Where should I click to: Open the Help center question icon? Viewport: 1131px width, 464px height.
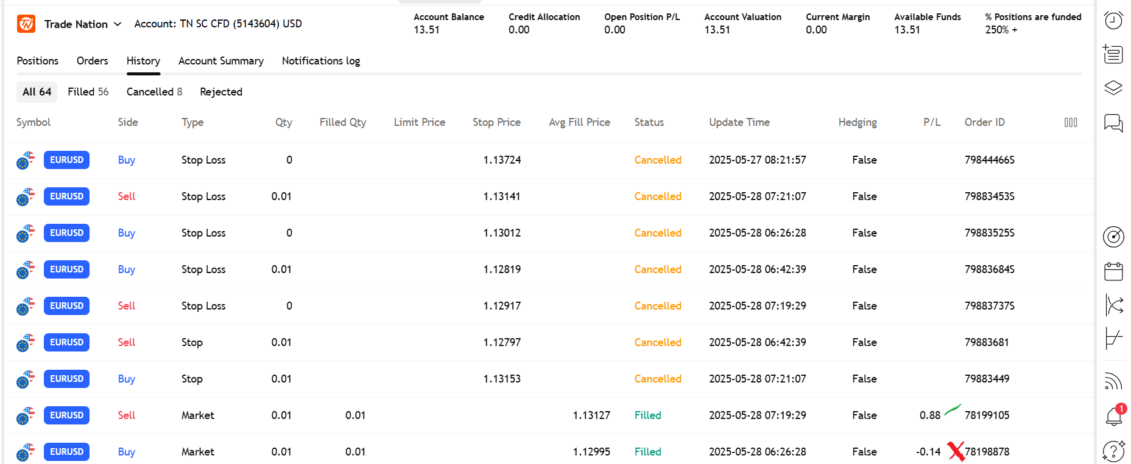click(1113, 451)
